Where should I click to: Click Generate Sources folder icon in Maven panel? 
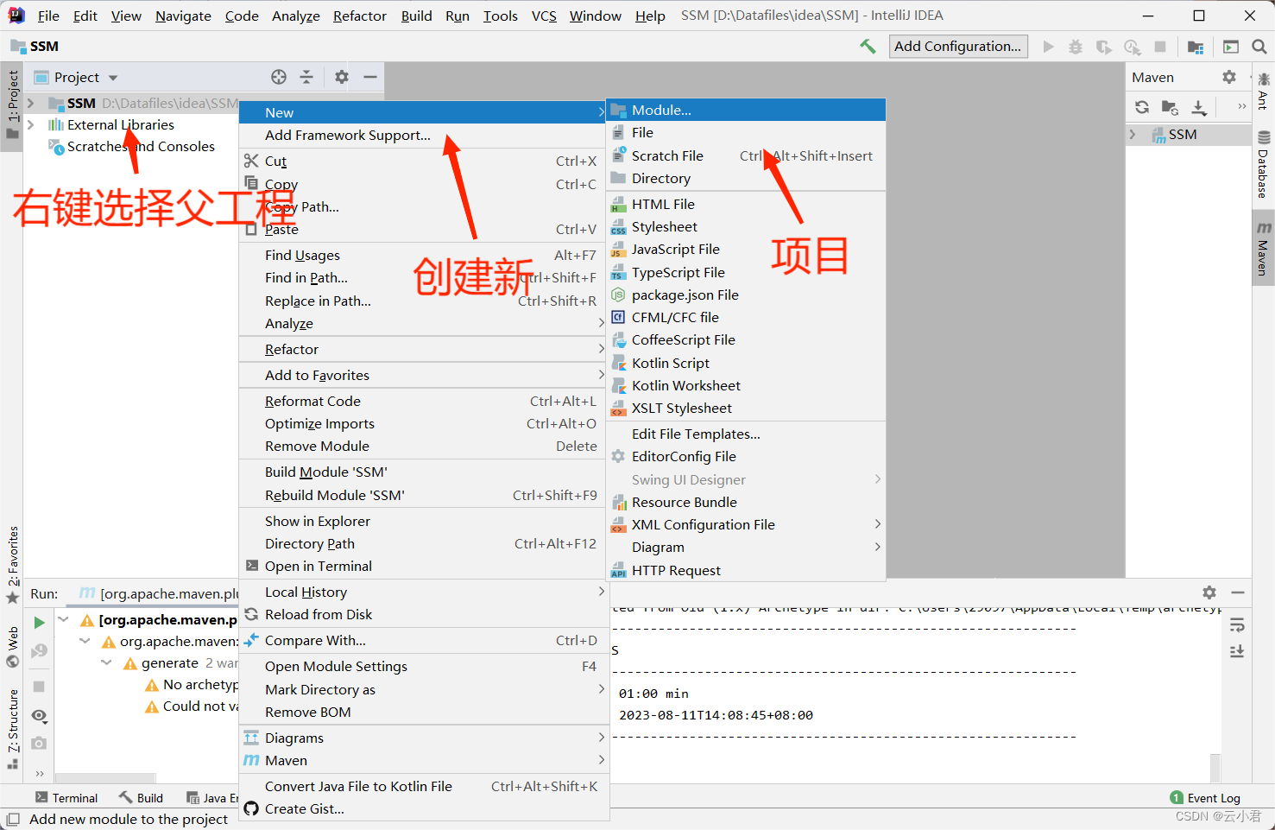coord(1171,107)
